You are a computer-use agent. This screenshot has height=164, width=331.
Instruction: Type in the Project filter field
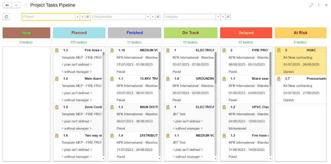48,17
